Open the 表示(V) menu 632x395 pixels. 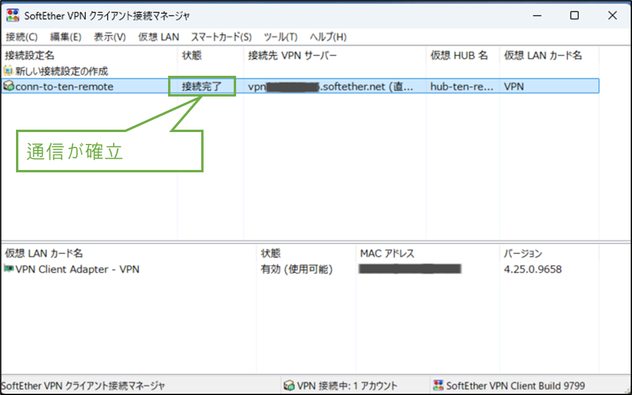[x=109, y=37]
